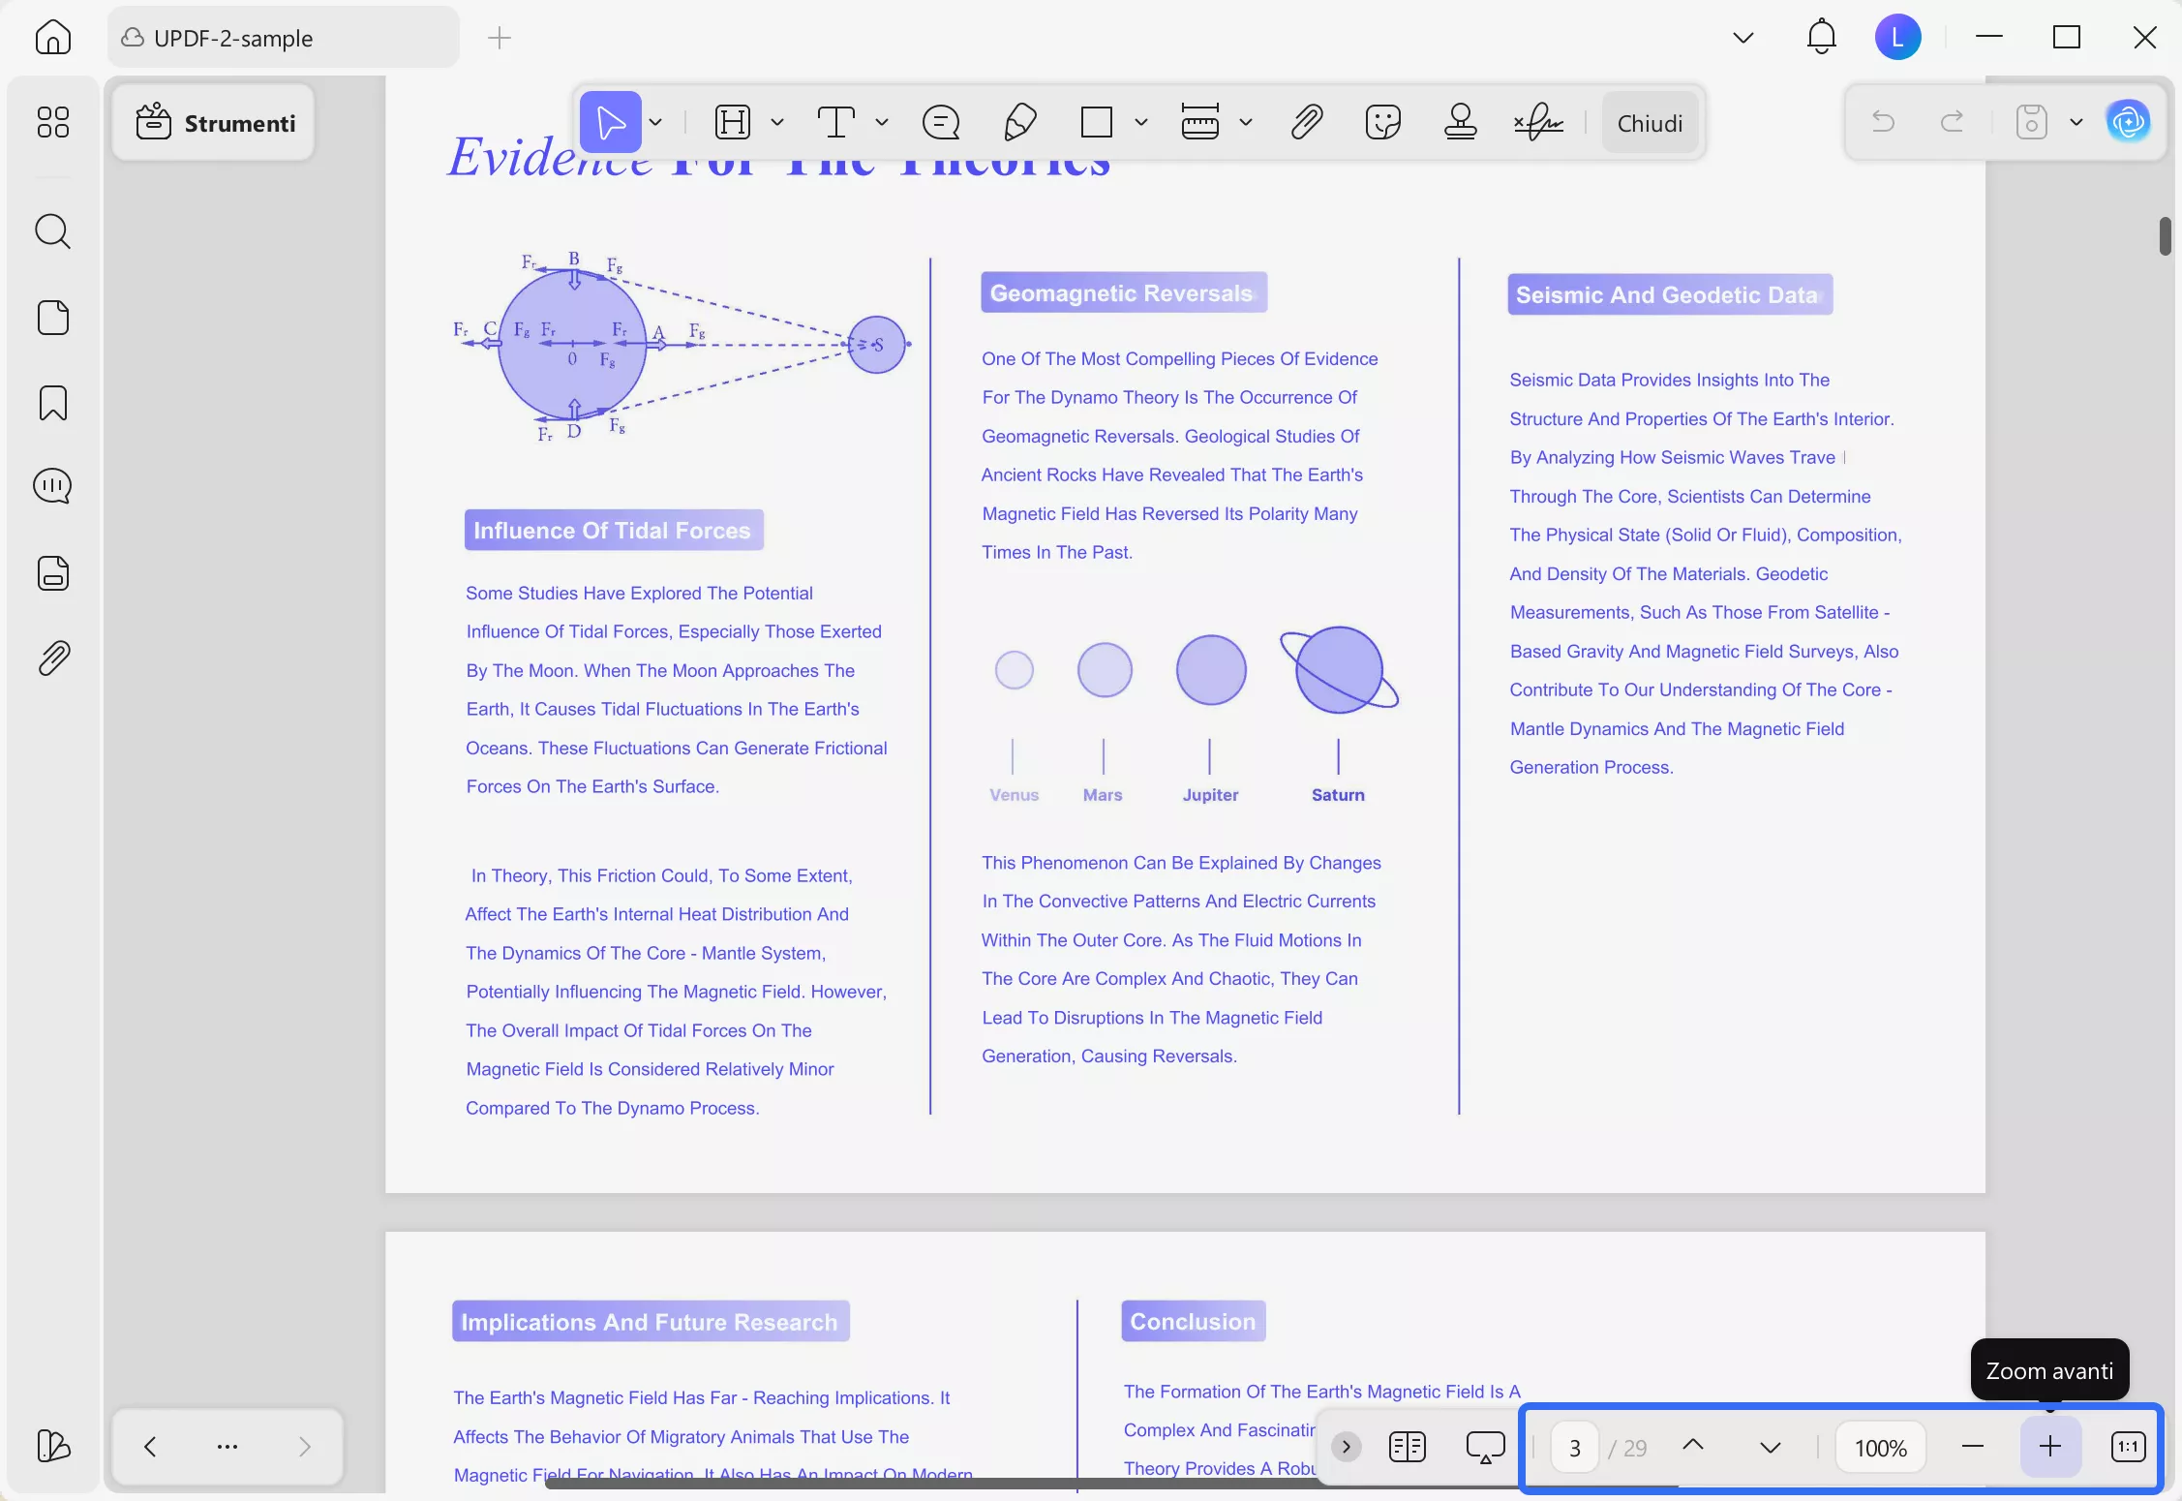The height and width of the screenshot is (1501, 2182).
Task: Expand the rectangle shape dropdown arrow
Action: tap(1141, 123)
